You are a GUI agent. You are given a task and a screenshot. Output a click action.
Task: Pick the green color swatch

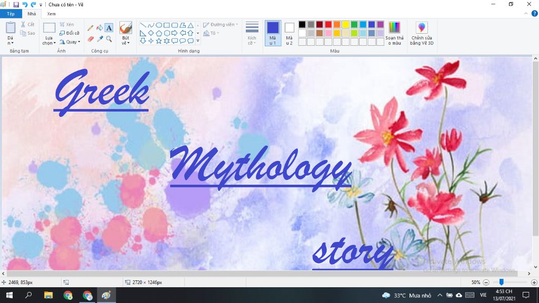pyautogui.click(x=354, y=24)
